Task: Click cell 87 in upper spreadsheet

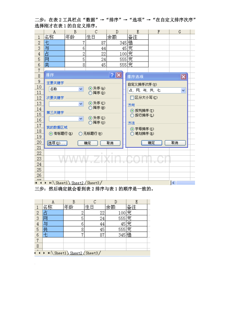Action: tap(96, 43)
